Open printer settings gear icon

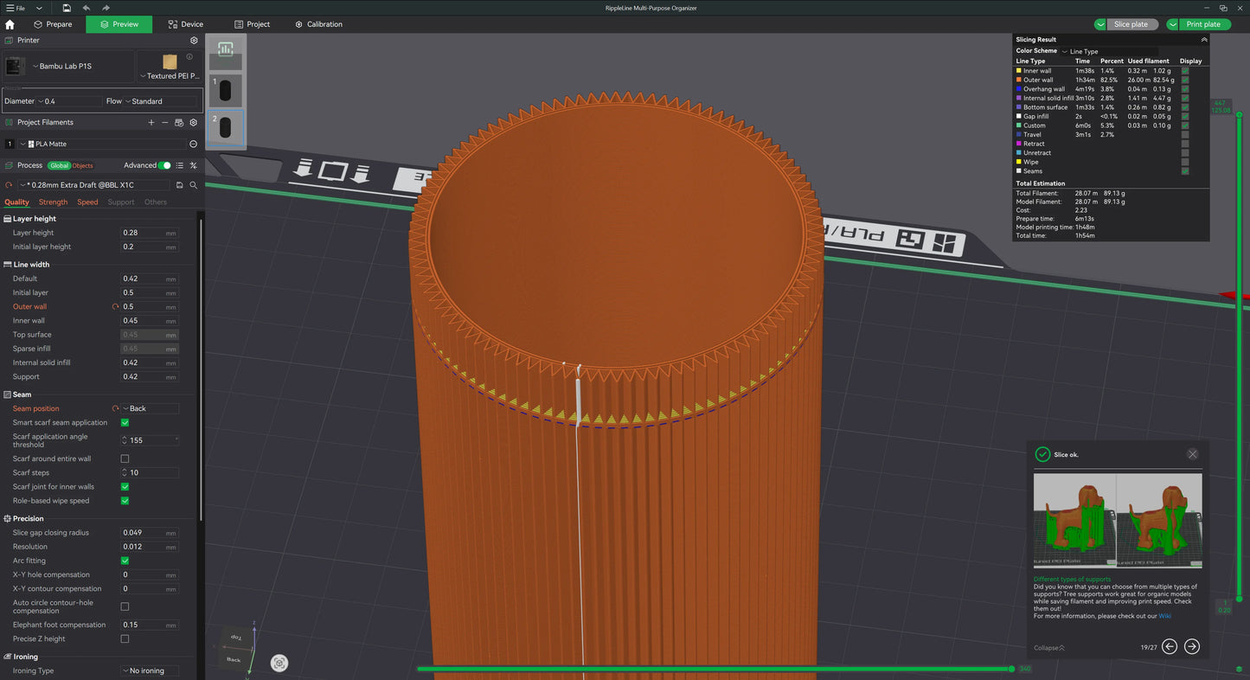[194, 41]
